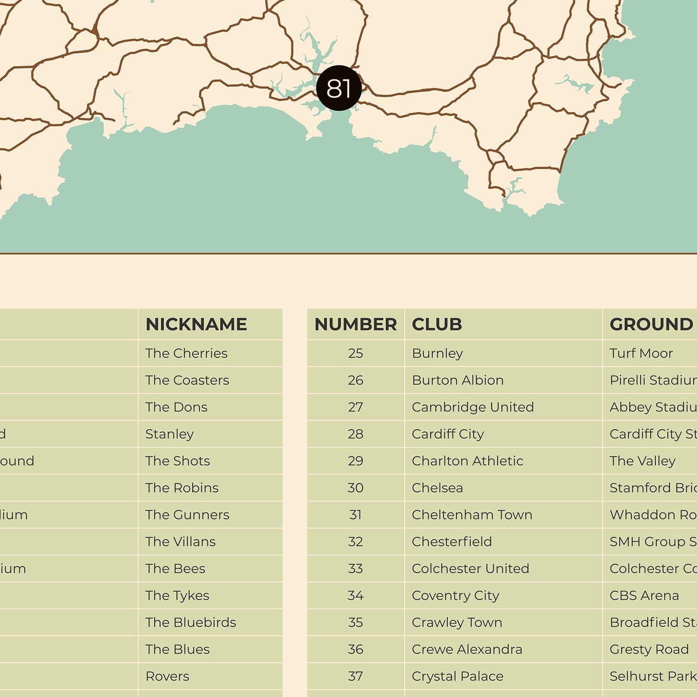The width and height of the screenshot is (697, 697).
Task: Click the Chelsea club entry
Action: [x=437, y=488]
